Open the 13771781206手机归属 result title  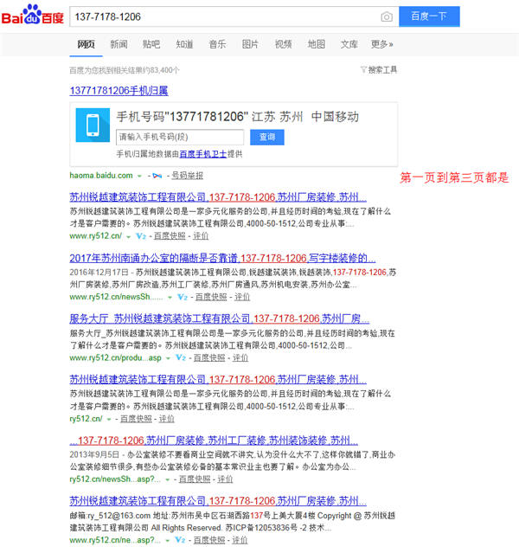click(x=119, y=91)
